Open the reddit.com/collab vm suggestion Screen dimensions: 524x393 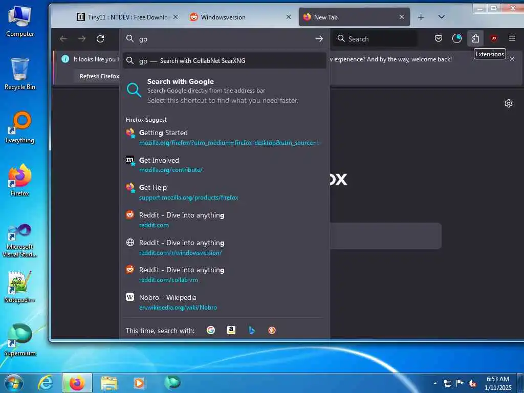(x=224, y=274)
